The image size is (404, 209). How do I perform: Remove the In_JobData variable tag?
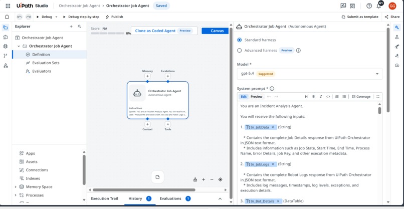point(273,127)
